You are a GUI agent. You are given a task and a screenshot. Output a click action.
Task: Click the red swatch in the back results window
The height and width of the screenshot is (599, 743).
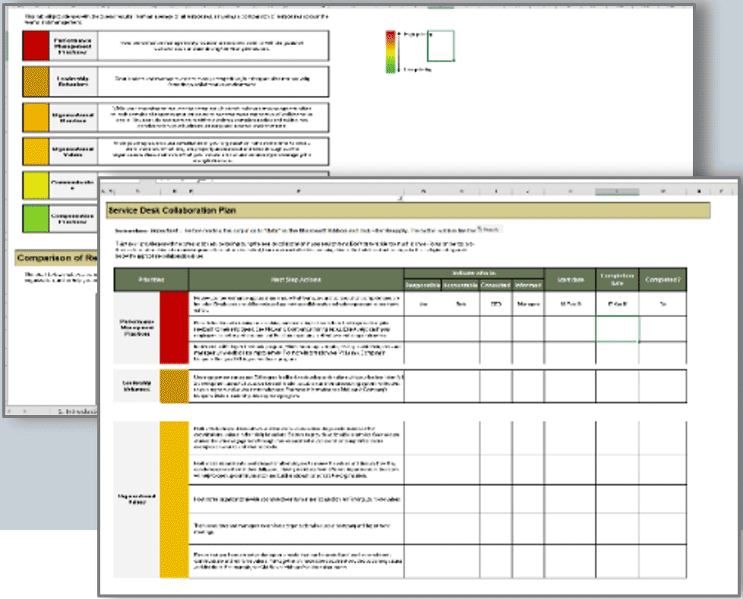tap(36, 46)
